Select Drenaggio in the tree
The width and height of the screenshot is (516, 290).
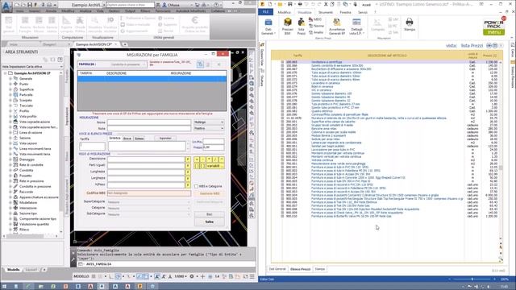pyautogui.click(x=27, y=159)
